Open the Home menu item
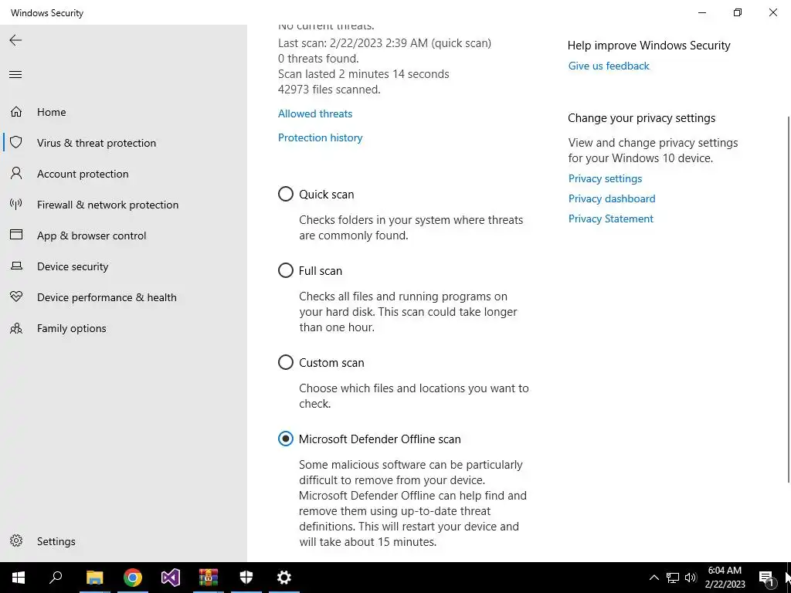This screenshot has height=593, width=791. 52,112
